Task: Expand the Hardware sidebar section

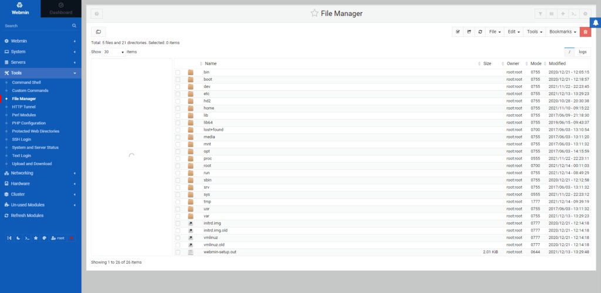Action: point(40,183)
